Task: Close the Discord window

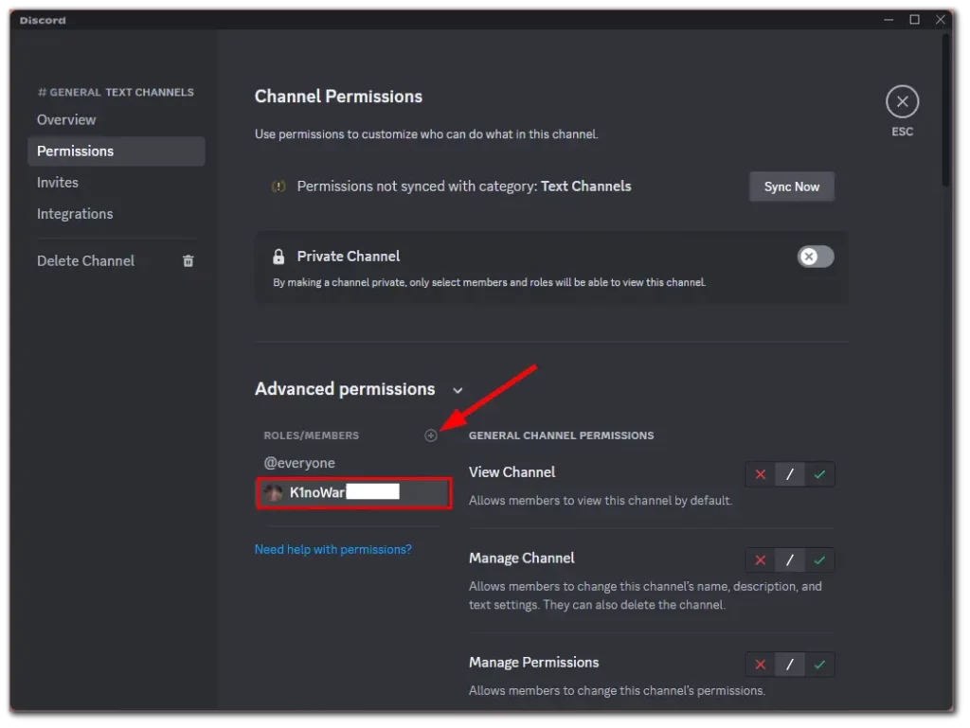Action: coord(941,20)
